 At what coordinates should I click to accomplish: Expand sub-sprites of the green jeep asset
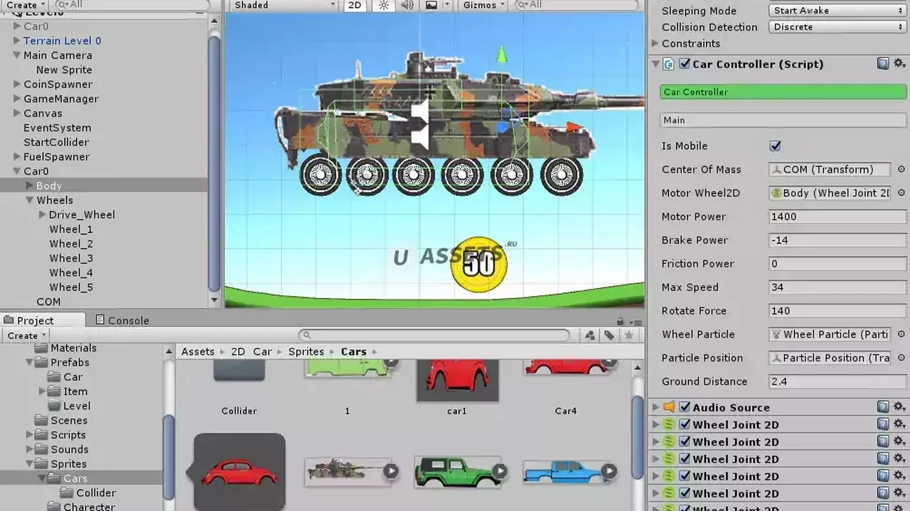point(500,471)
